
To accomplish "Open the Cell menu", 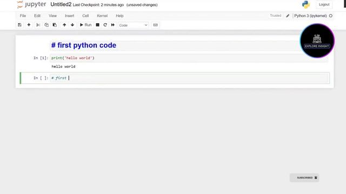I will click(x=85, y=16).
